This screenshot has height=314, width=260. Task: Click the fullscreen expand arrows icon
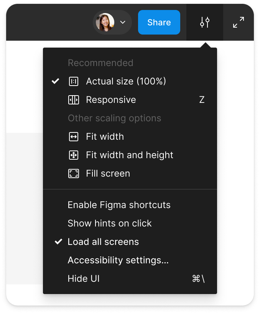pos(238,22)
